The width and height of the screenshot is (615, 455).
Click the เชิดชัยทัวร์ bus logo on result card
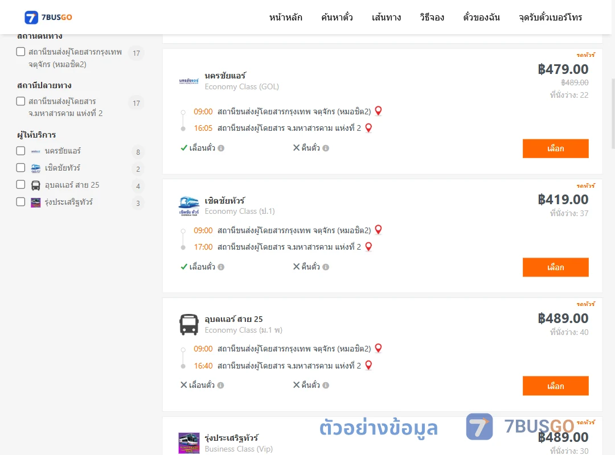point(189,206)
